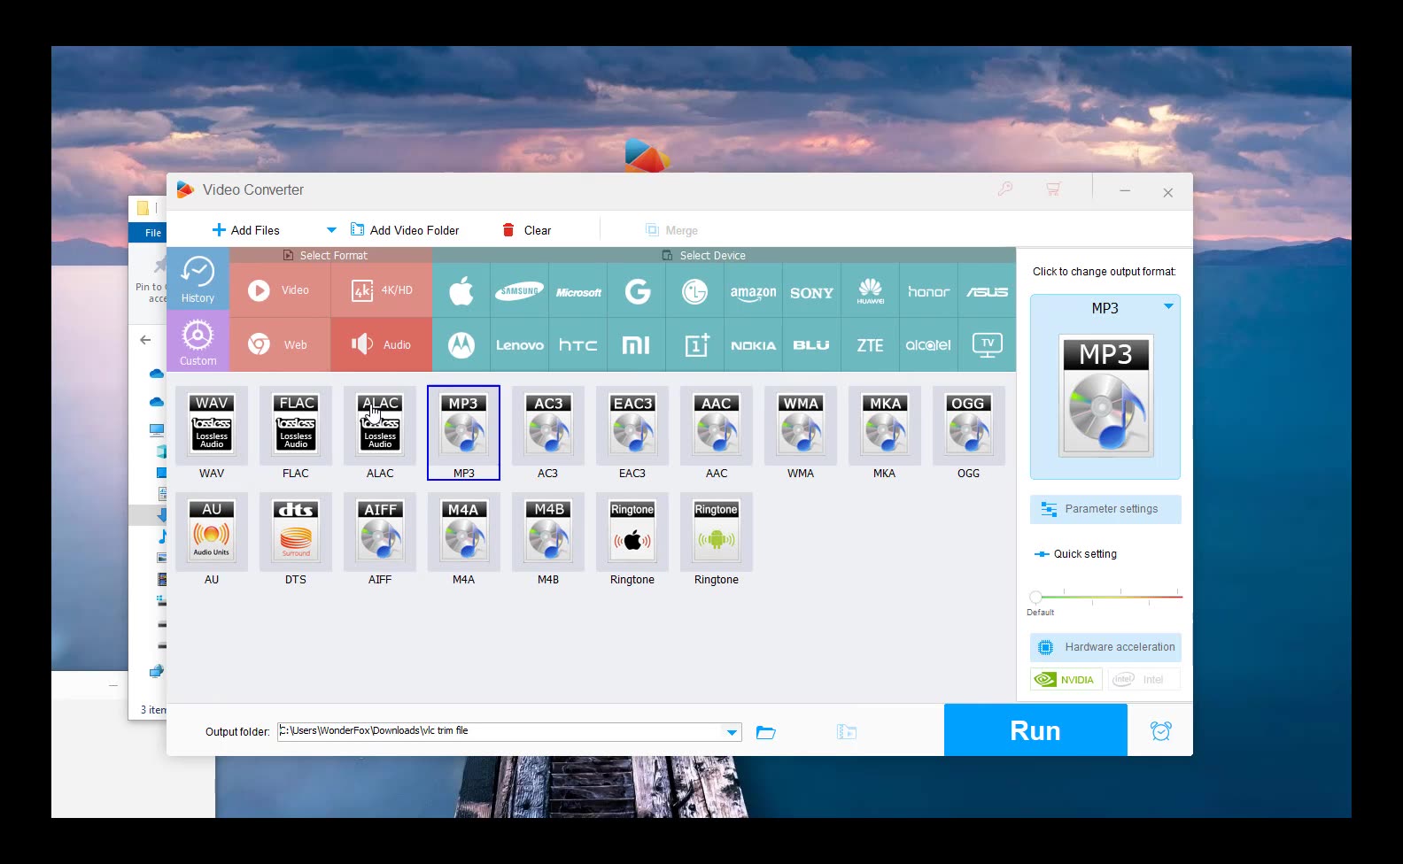
Task: Choose the FLAC format icon
Action: (296, 425)
